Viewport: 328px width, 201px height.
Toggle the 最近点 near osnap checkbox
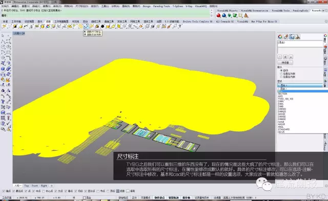[x=14, y=191]
